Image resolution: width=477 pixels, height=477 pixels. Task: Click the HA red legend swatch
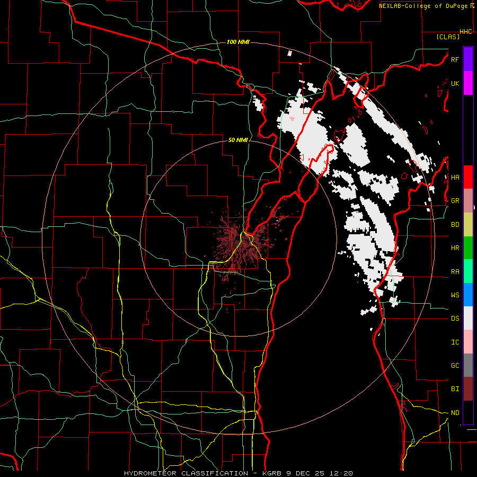click(468, 177)
